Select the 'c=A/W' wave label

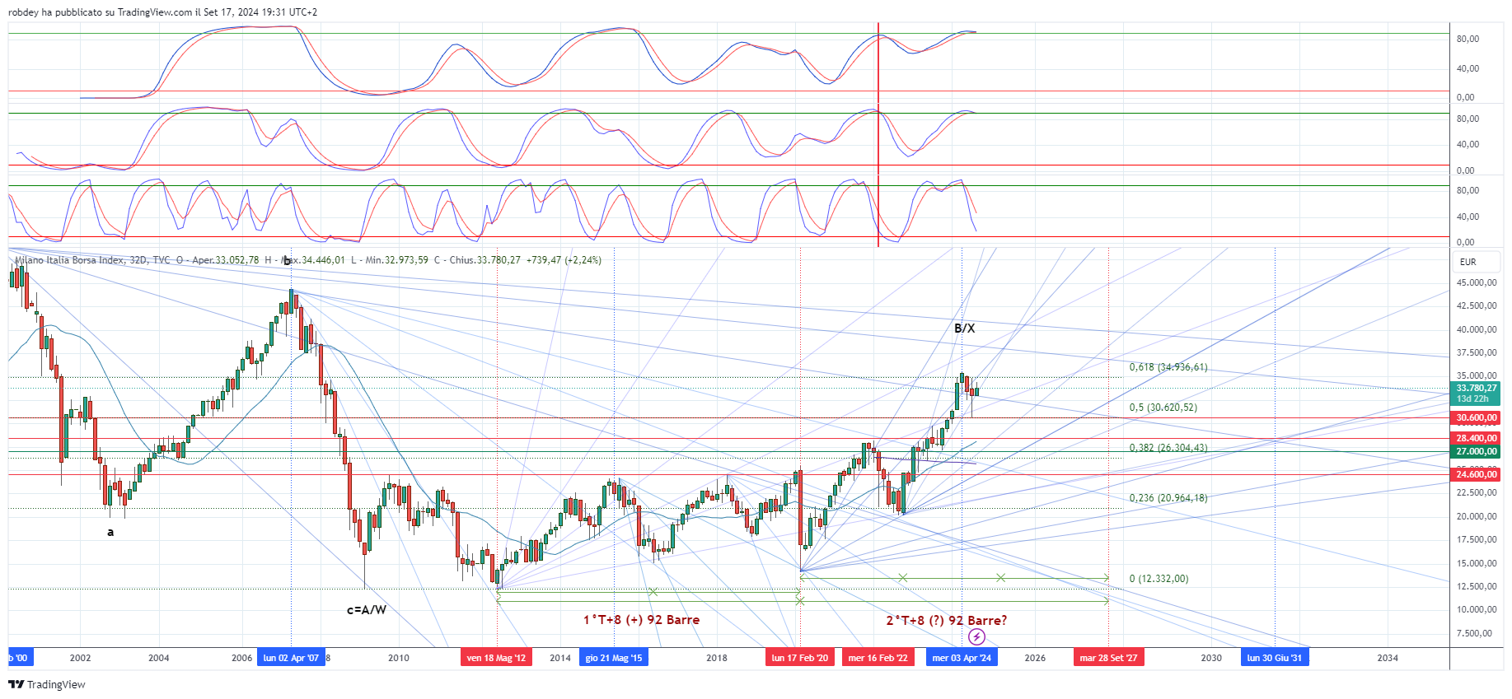pyautogui.click(x=367, y=610)
